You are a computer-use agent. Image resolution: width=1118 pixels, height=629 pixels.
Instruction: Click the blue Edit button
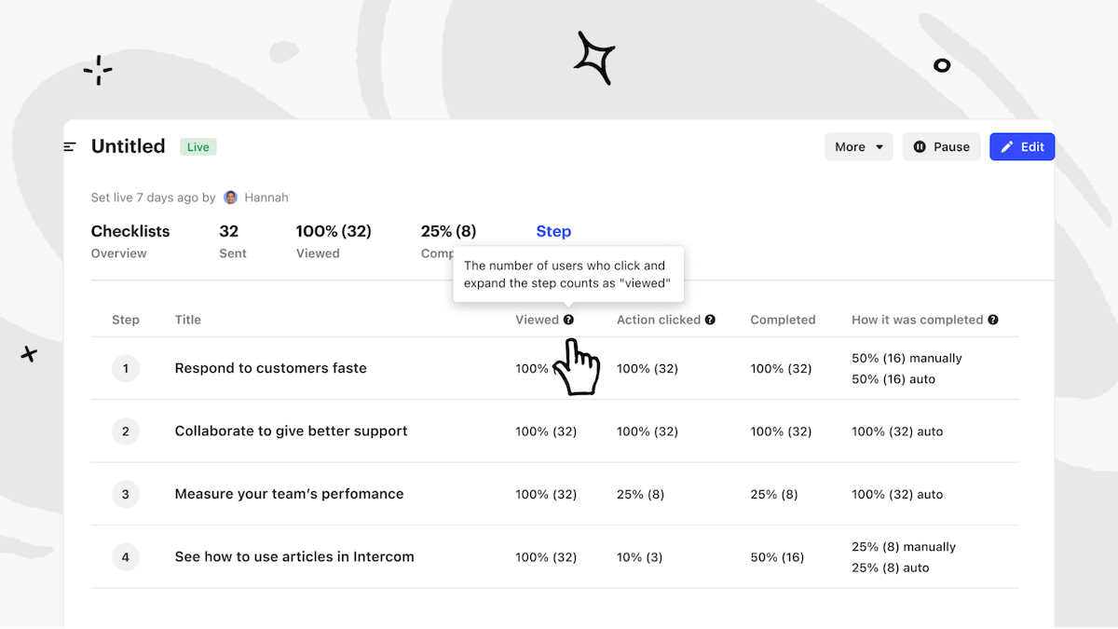pos(1021,147)
